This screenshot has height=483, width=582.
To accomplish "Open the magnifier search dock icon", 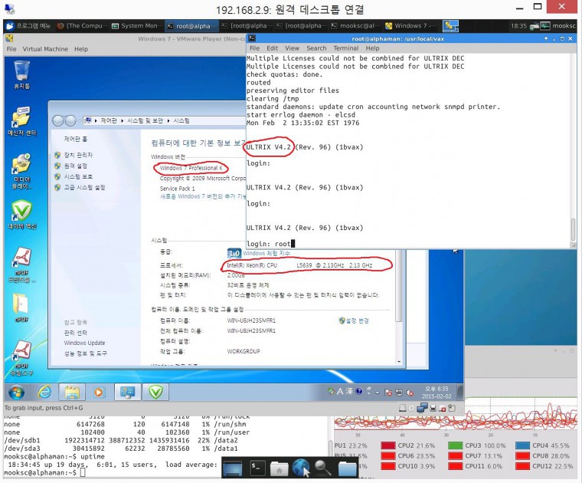I will click(x=323, y=468).
